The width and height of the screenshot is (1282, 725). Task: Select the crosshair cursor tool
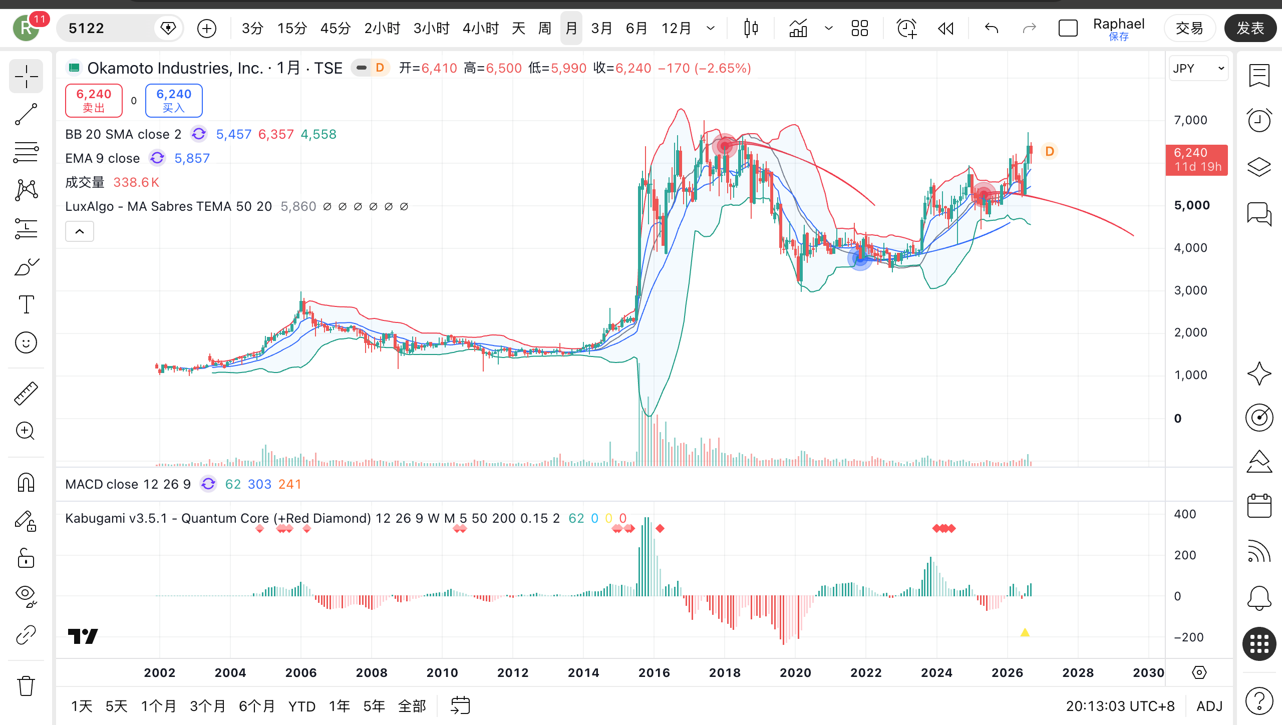pos(26,76)
